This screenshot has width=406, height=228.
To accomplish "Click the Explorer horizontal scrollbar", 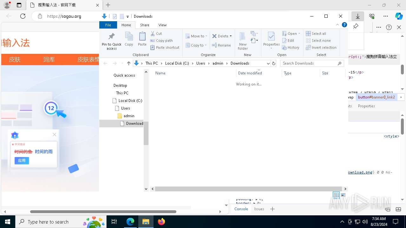I will pos(248,189).
